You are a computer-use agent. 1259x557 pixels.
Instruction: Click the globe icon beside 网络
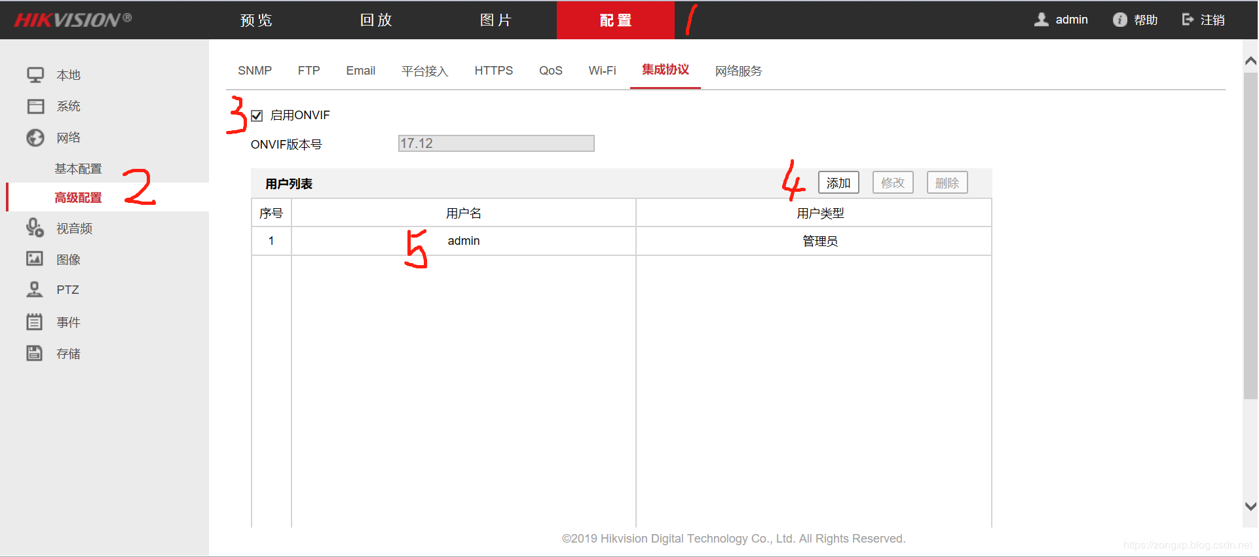pos(35,137)
